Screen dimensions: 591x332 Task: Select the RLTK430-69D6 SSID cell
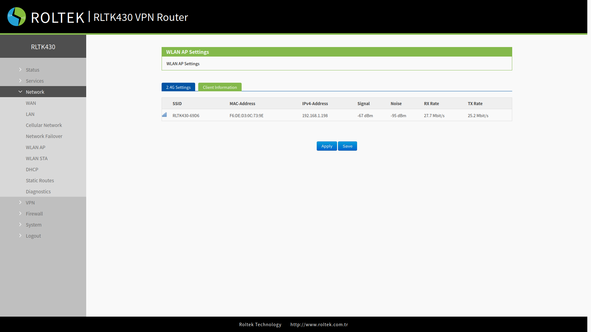(x=186, y=116)
